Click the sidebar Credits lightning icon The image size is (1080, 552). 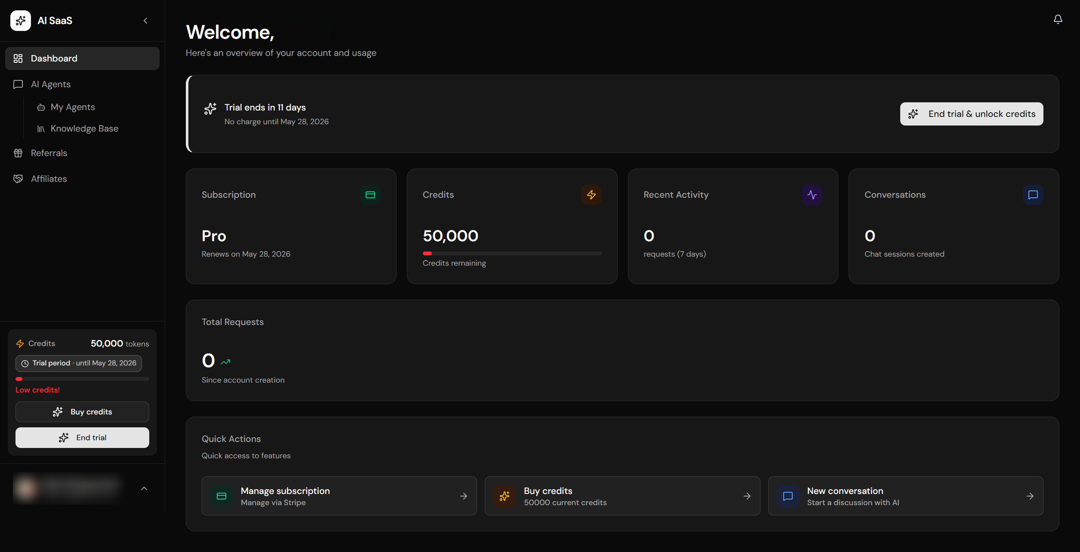(x=20, y=343)
